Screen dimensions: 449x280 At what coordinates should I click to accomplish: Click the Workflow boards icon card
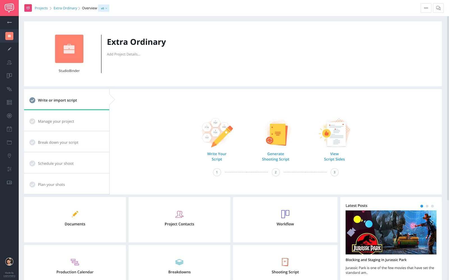285,214
